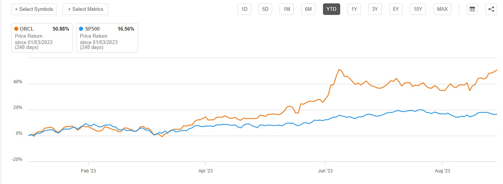The image size is (503, 184).
Task: Open the table view icon
Action: (472, 9)
